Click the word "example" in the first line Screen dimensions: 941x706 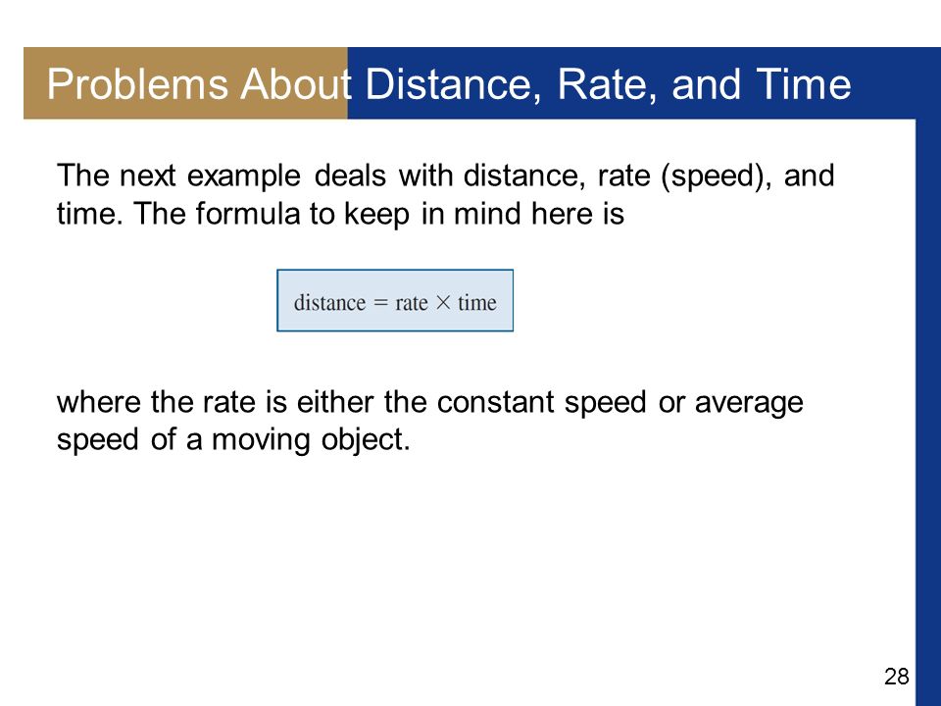[244, 176]
